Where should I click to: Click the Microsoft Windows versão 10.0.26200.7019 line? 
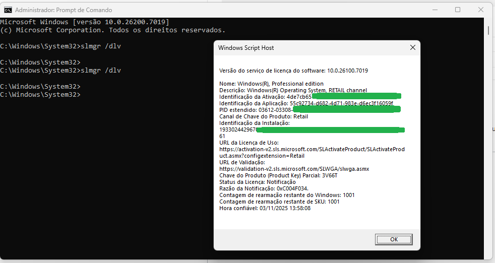tap(85, 22)
